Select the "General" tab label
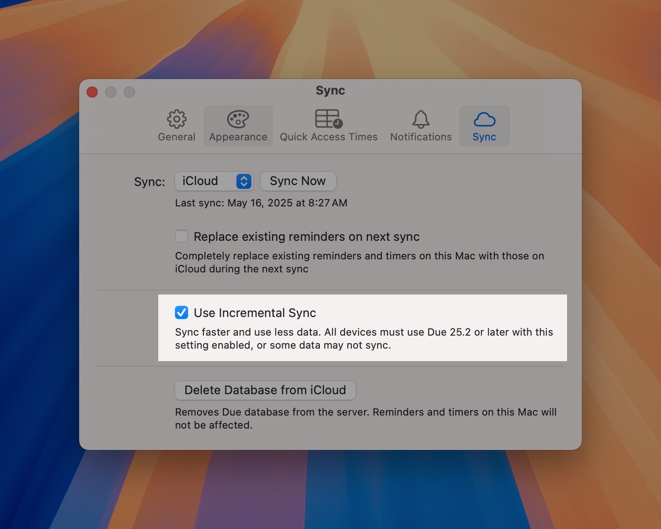661x529 pixels. [176, 137]
